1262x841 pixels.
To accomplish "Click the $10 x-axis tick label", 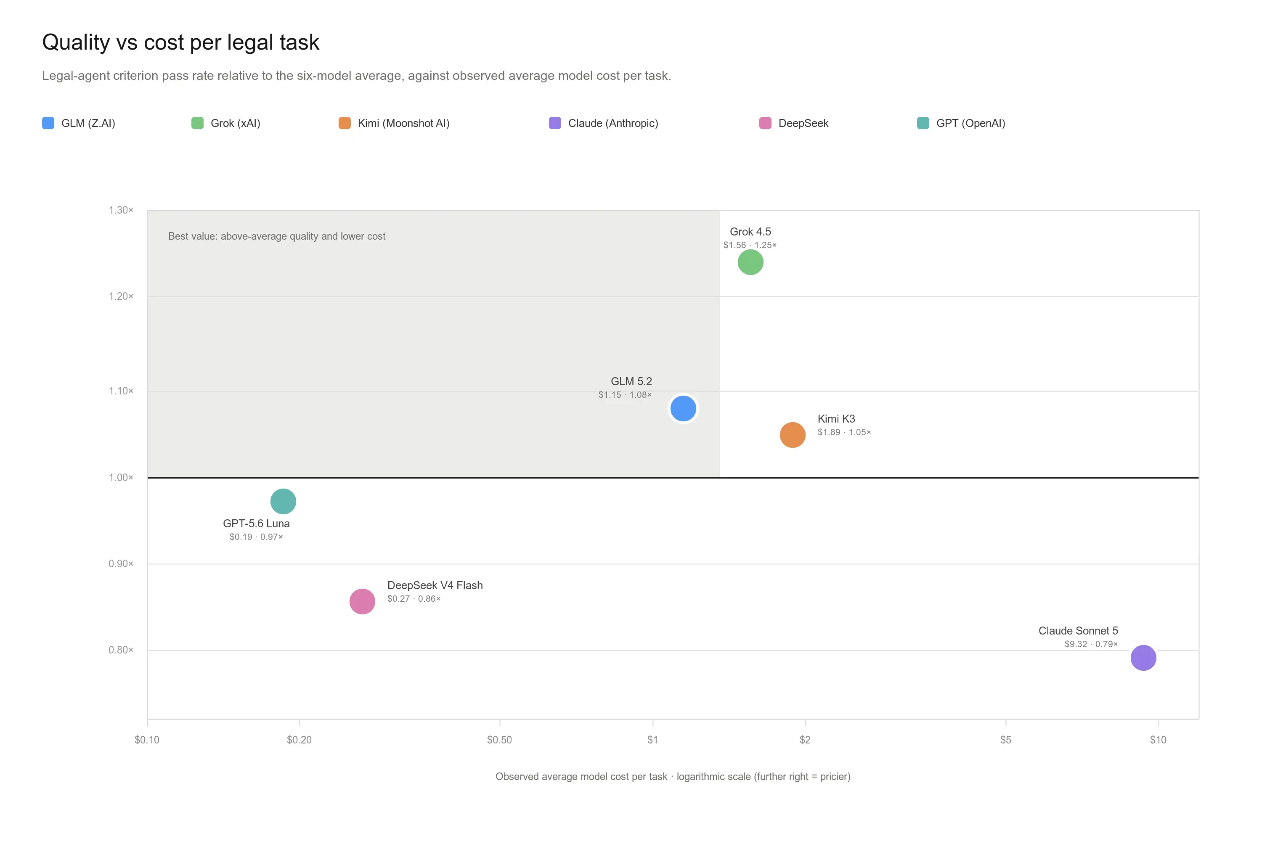I will [1158, 740].
